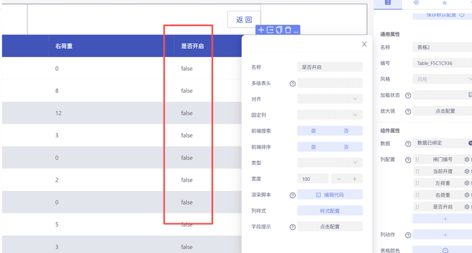Viewport: 472px width, 253px height.
Task: Click the plus stepper to increase 宽度
Action: click(x=355, y=179)
